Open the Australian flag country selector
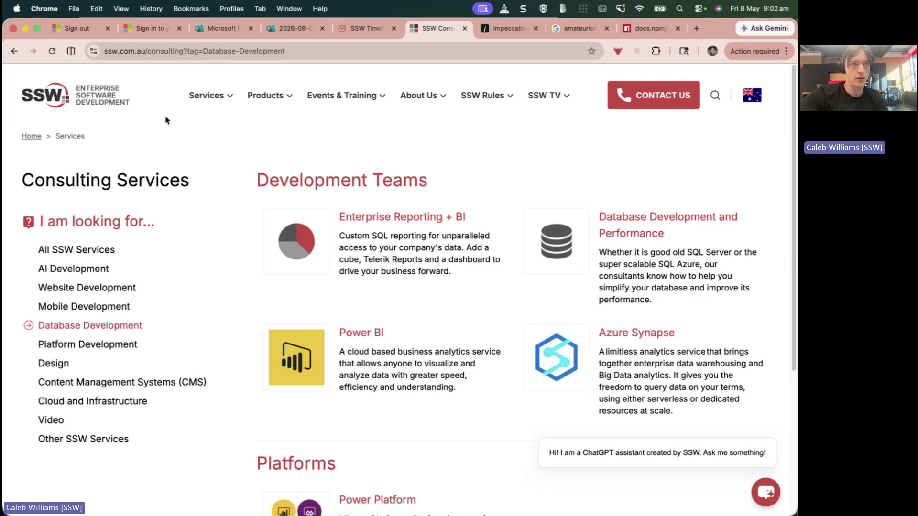The image size is (918, 516). click(x=752, y=95)
